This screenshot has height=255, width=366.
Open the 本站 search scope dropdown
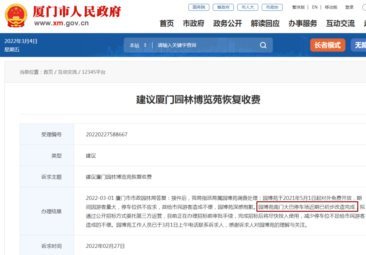pos(138,45)
